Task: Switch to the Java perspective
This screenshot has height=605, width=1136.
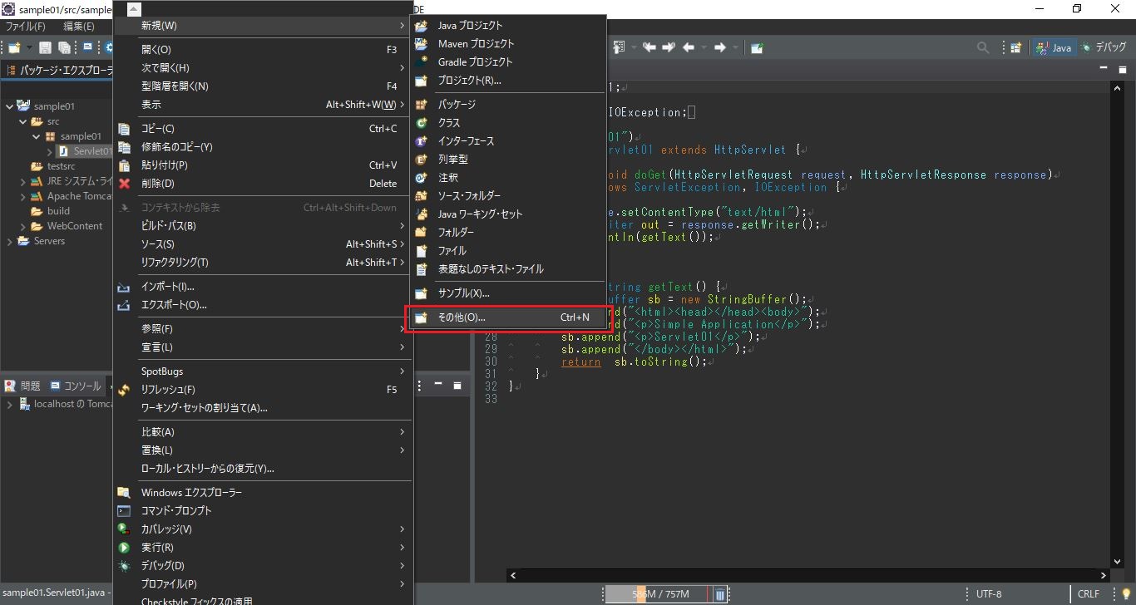Action: (x=1054, y=47)
